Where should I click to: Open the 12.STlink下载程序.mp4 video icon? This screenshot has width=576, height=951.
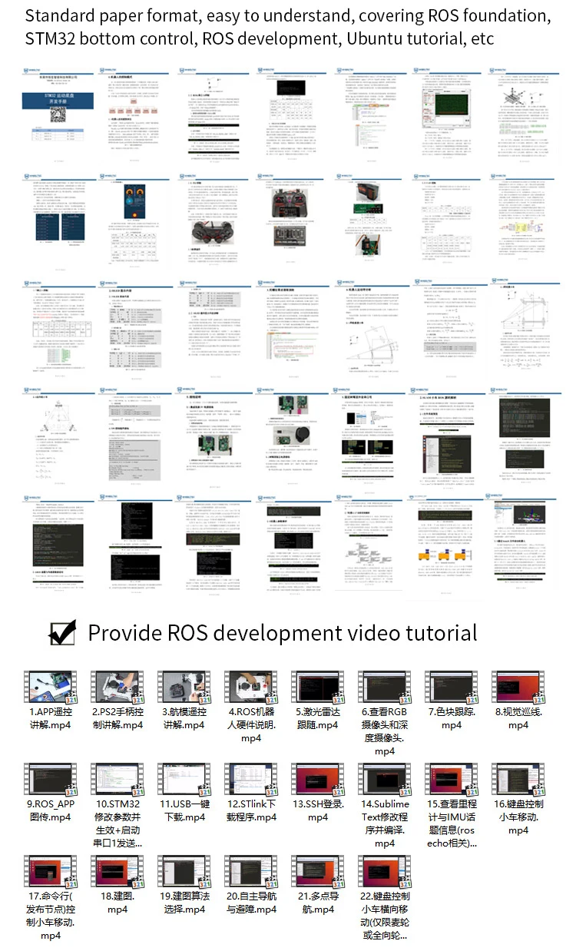point(251,780)
